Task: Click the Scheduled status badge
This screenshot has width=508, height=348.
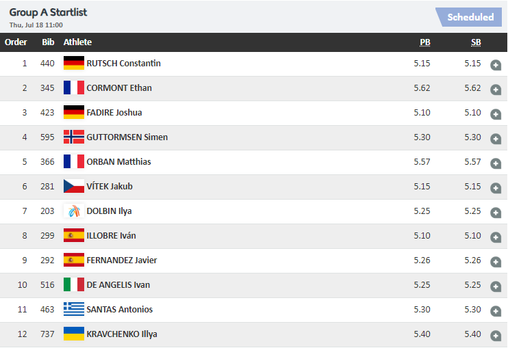Action: (x=470, y=18)
